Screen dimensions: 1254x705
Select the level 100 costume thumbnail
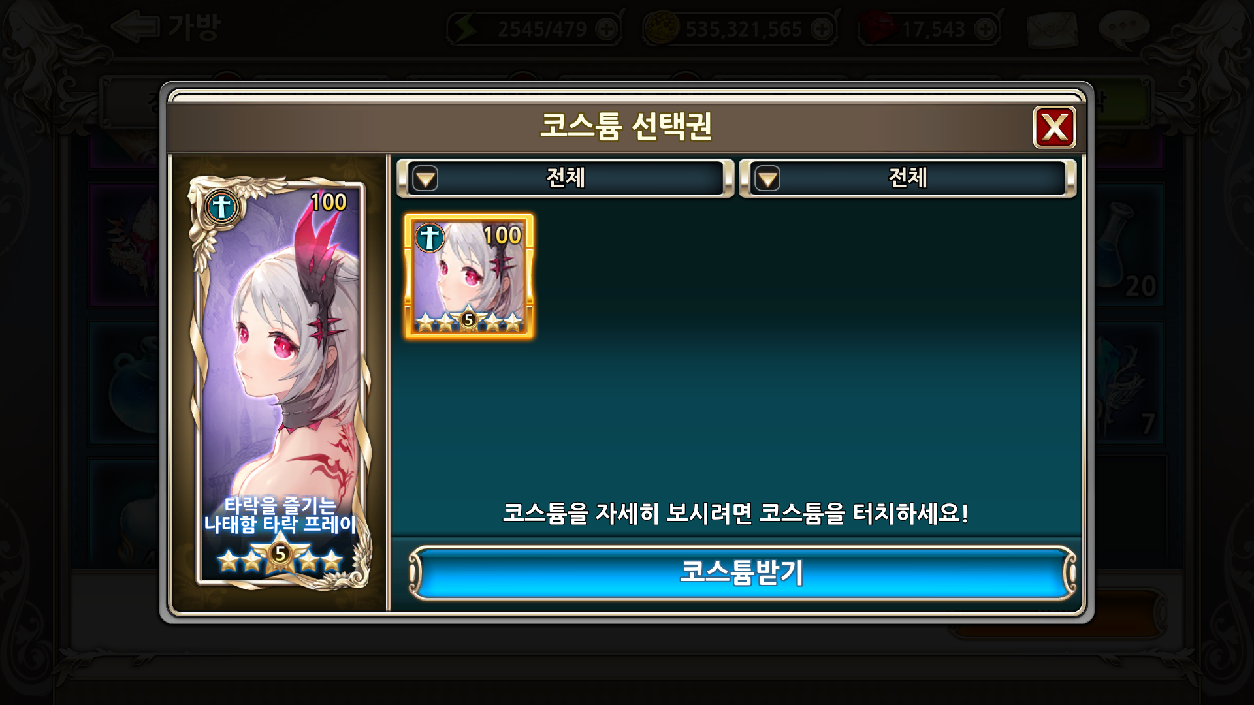coord(469,276)
